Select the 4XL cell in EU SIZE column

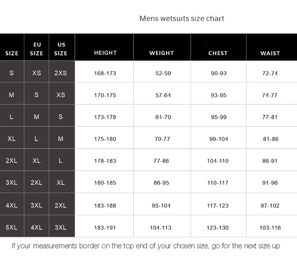tap(37, 227)
